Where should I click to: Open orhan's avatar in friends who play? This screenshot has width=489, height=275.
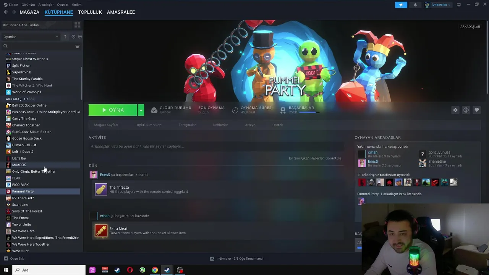361,154
